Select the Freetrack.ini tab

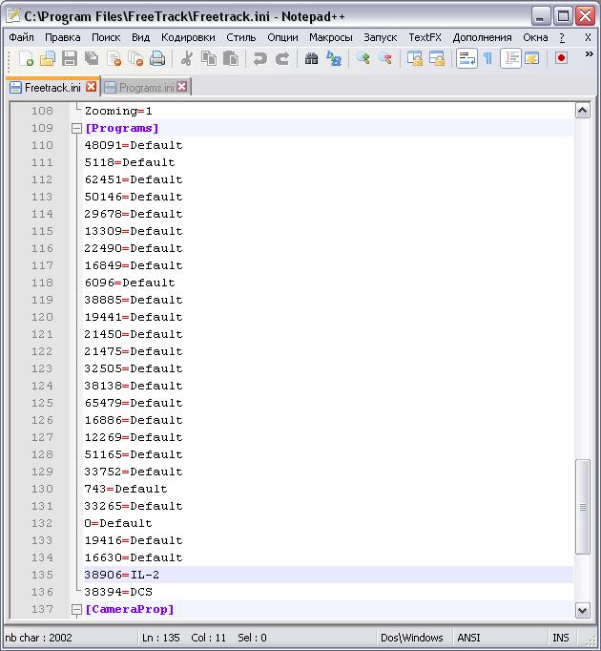(52, 88)
